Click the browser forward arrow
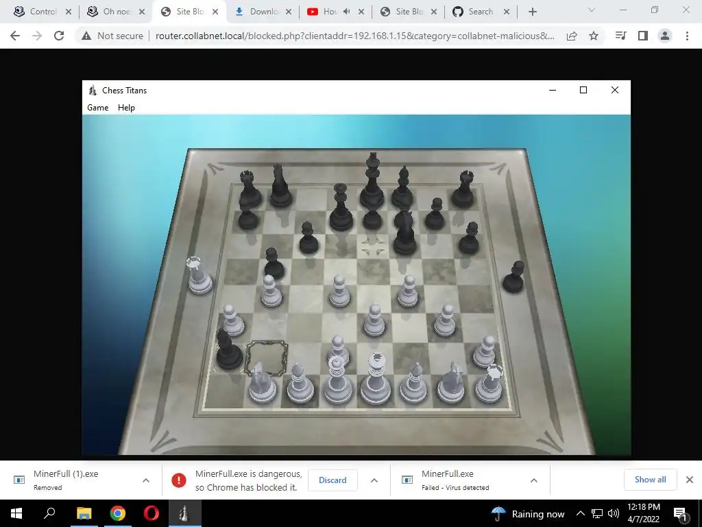The height and width of the screenshot is (527, 702). pyautogui.click(x=37, y=36)
